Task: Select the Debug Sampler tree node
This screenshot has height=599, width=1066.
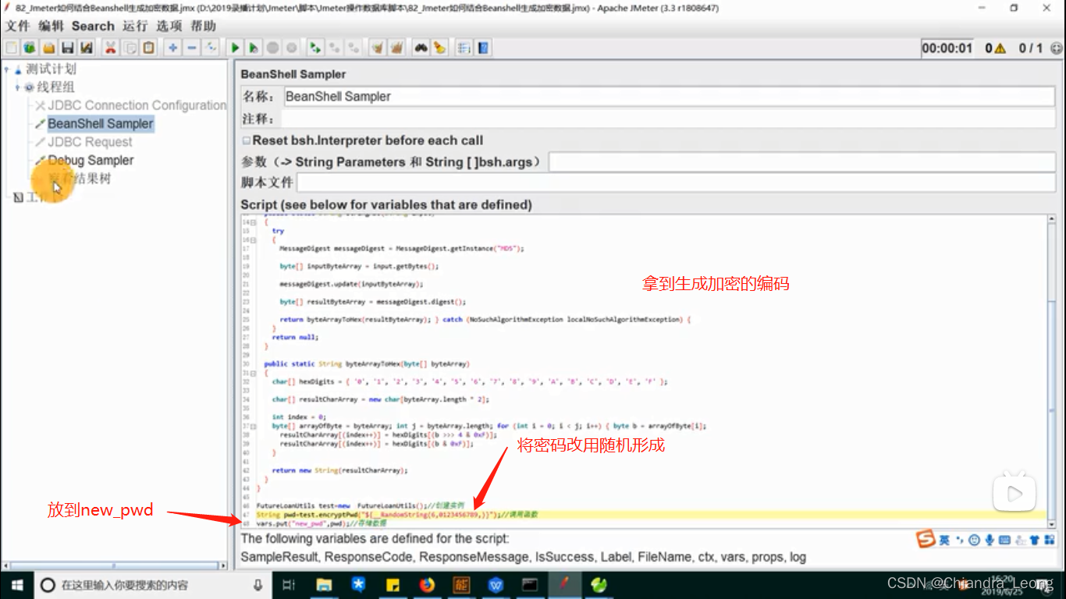Action: tap(91, 160)
